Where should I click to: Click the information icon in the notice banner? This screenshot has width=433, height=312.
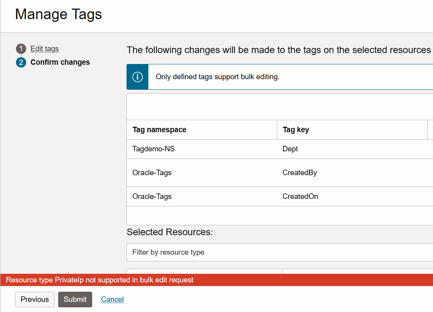point(137,76)
